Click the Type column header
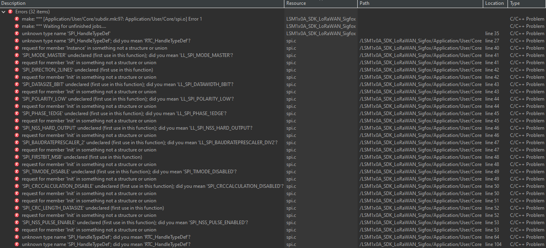This screenshot has width=546, height=248. [x=515, y=3]
